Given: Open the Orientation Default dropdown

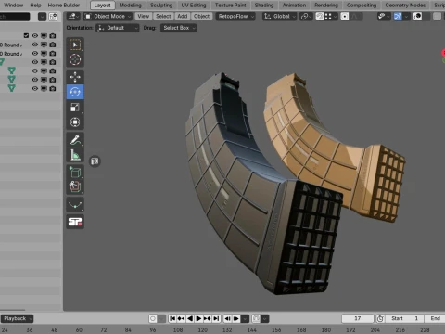Looking at the screenshot, I should [x=118, y=28].
